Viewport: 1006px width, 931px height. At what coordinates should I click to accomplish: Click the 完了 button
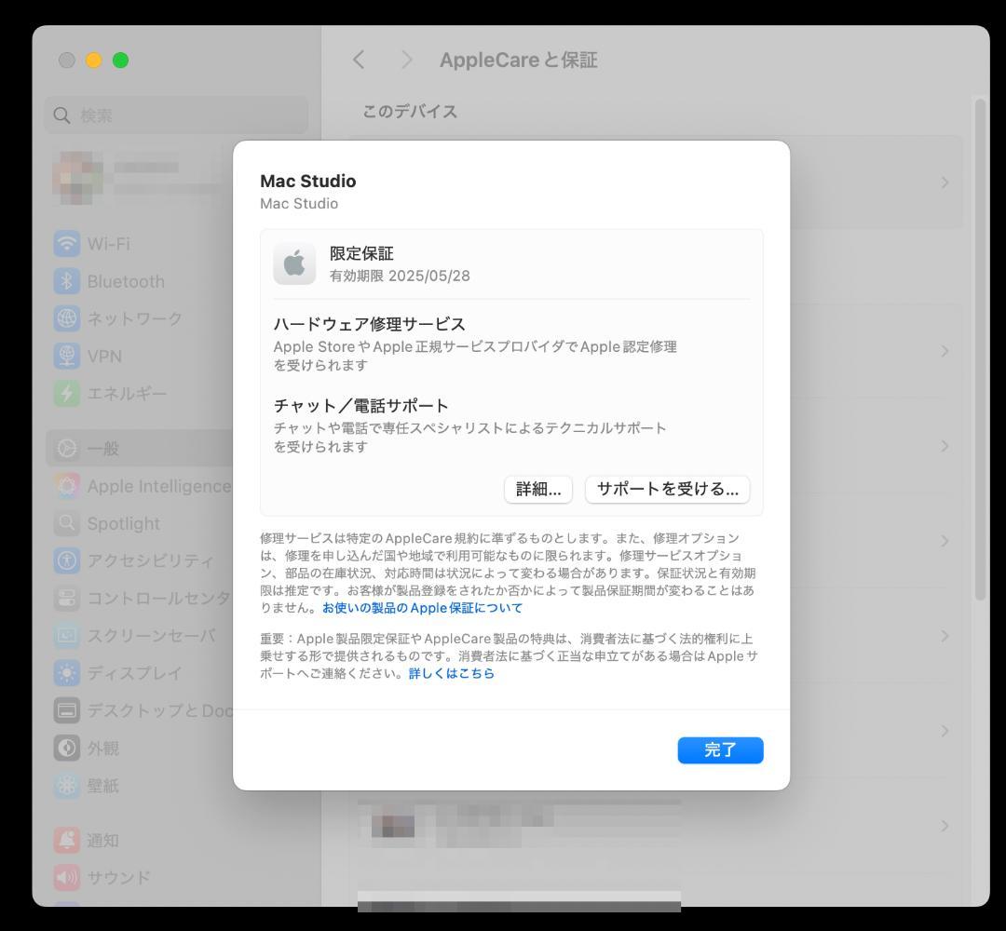pyautogui.click(x=720, y=749)
